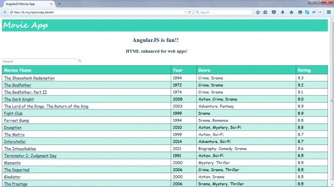
Task: Focus the browser Search box
Action: [224, 12]
